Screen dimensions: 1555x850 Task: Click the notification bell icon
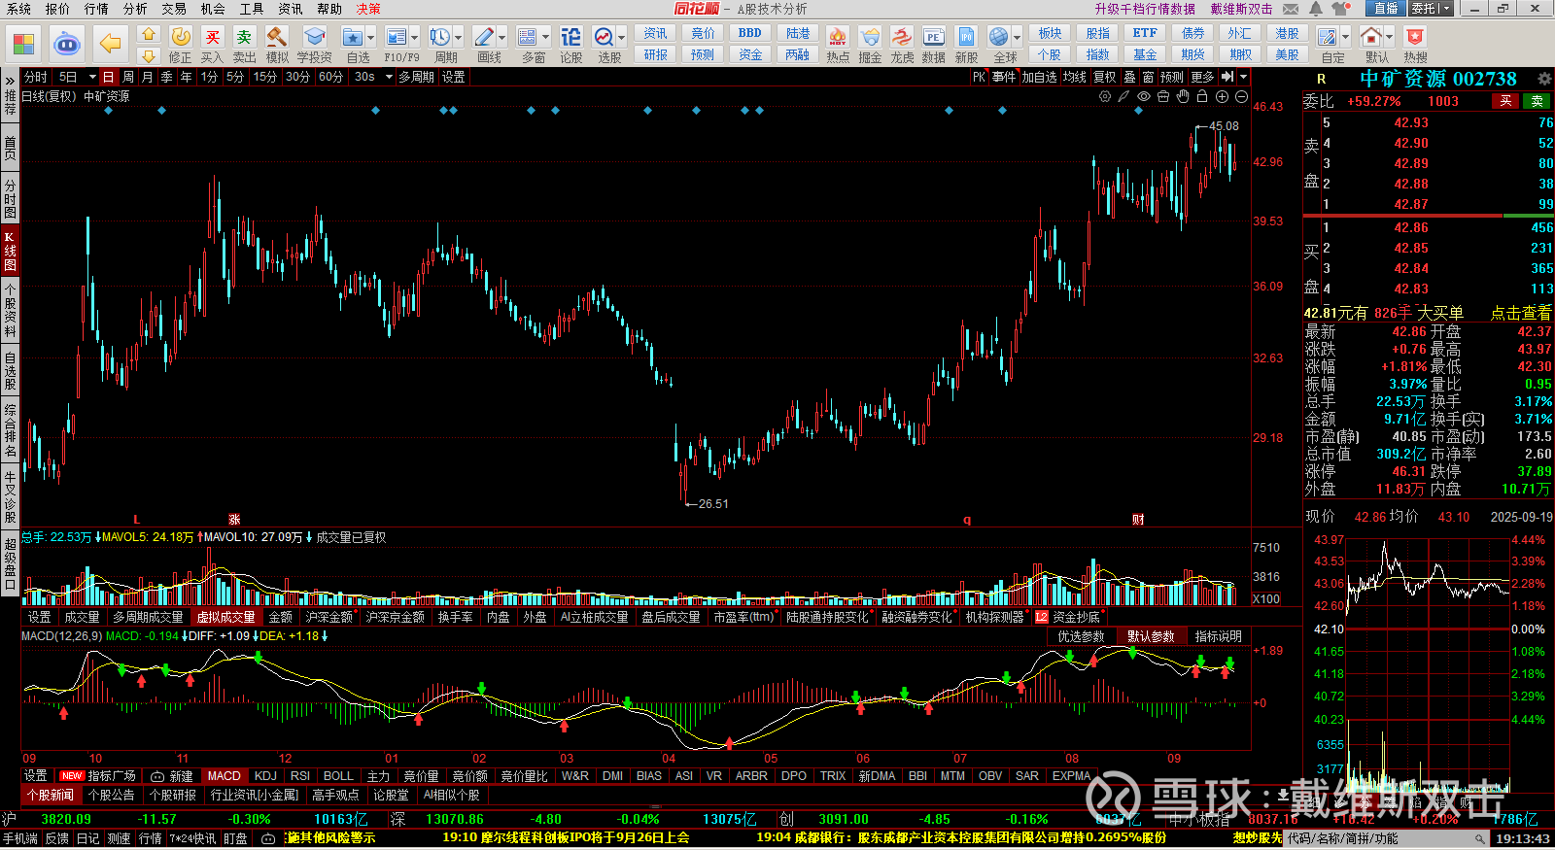point(1316,9)
